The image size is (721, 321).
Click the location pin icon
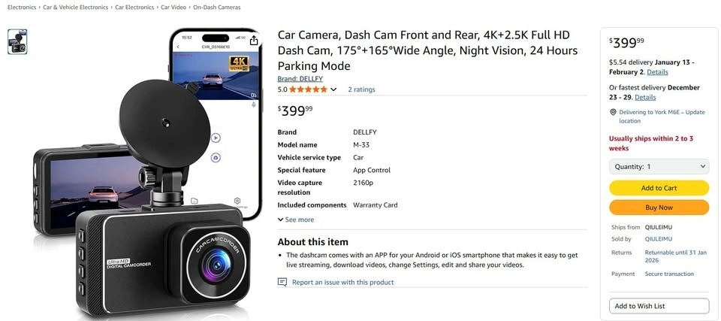[x=613, y=112]
